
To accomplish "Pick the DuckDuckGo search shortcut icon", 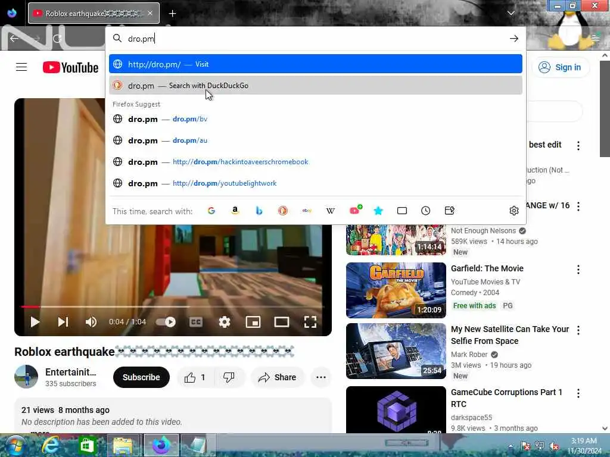I will (x=283, y=211).
